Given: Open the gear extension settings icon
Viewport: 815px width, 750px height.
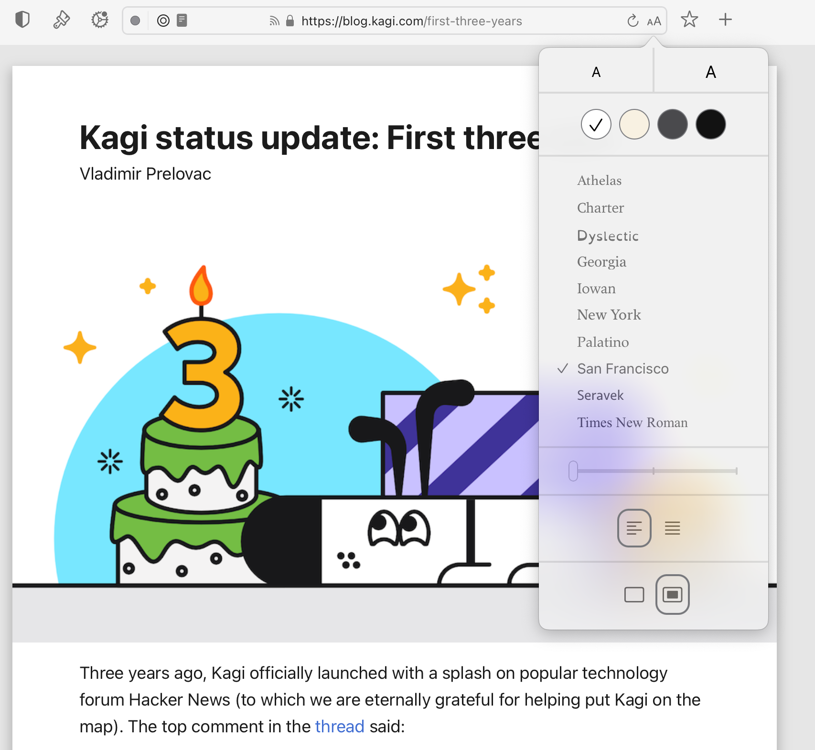Looking at the screenshot, I should [100, 20].
